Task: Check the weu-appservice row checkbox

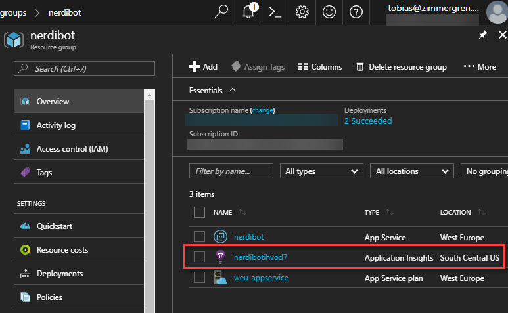Action: point(199,278)
